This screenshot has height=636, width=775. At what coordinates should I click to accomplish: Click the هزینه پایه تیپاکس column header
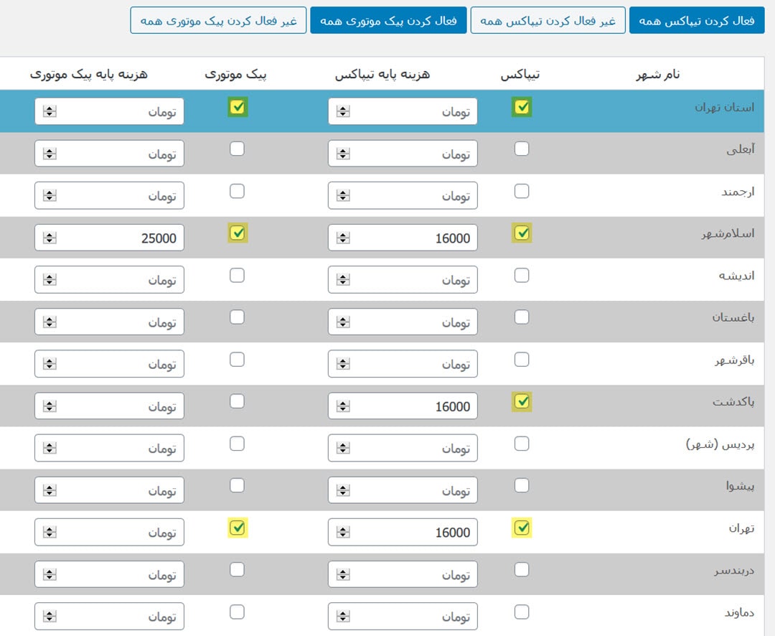coord(382,74)
